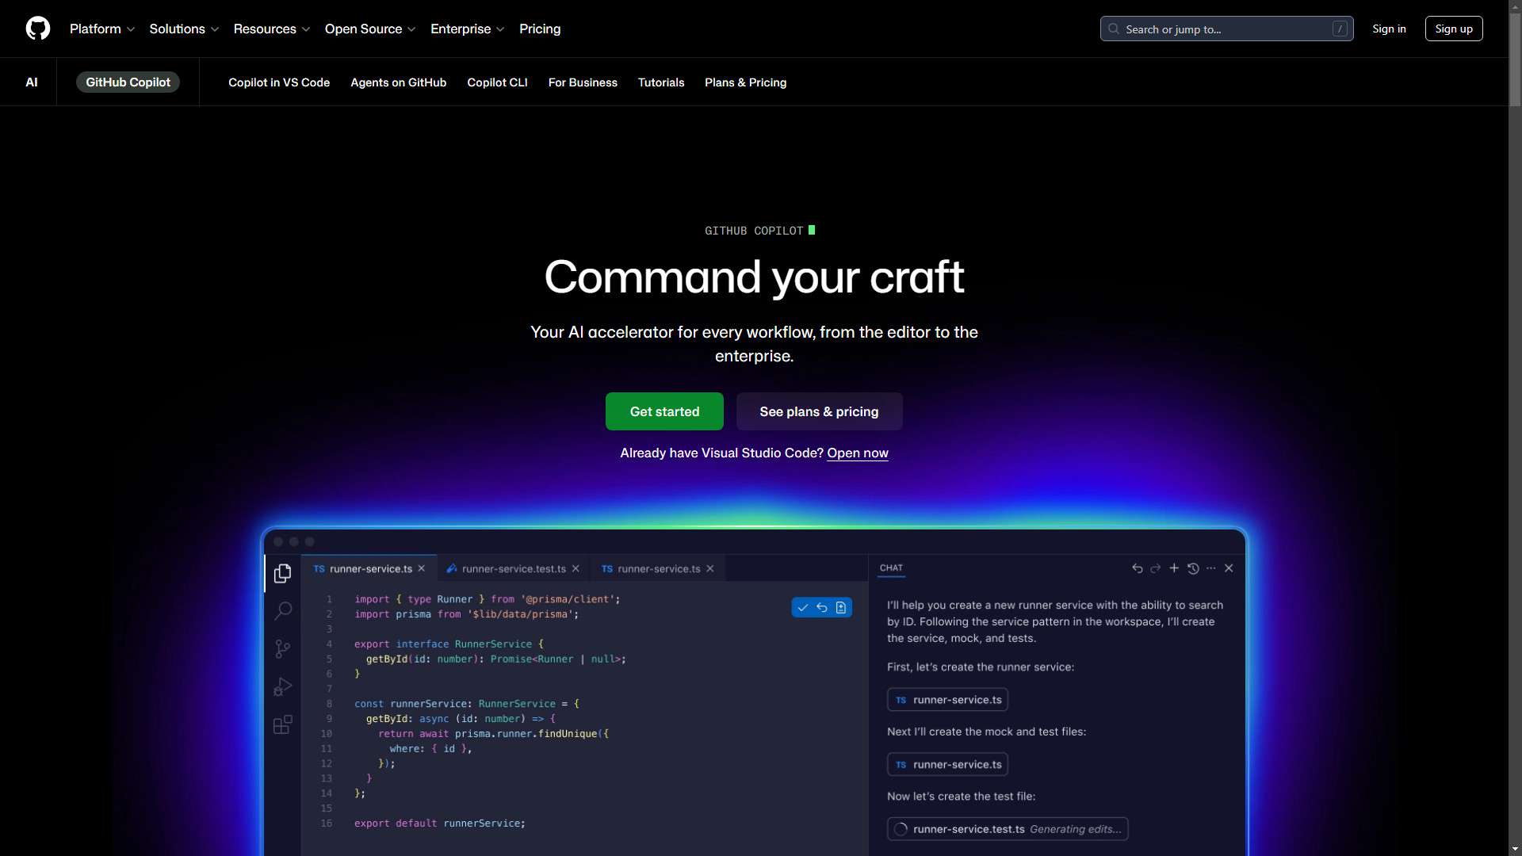Open the chat more options ellipsis
The width and height of the screenshot is (1522, 856).
(x=1211, y=568)
